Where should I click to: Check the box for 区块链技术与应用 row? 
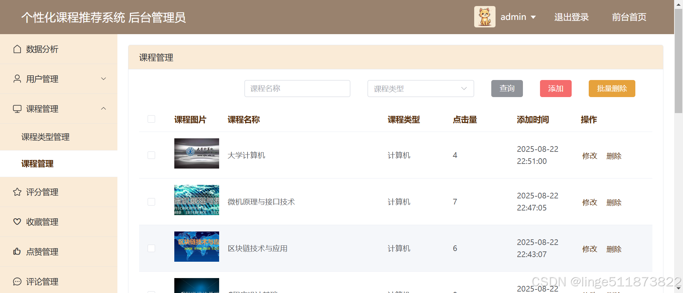[151, 248]
